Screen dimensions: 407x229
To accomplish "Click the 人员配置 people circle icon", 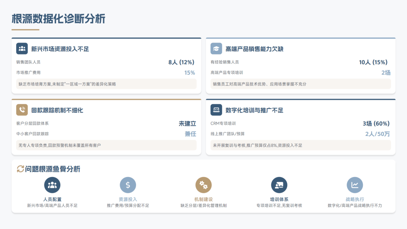I will tap(52, 185).
